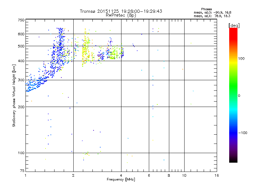The height and width of the screenshot is (191, 255).
Task: Click the y-axis tick label '100'
Action: 21,153
